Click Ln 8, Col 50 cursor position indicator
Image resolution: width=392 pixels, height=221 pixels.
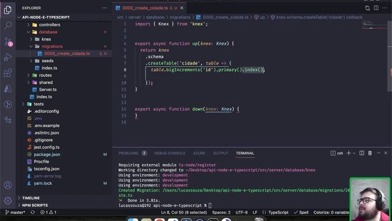coord(184,212)
